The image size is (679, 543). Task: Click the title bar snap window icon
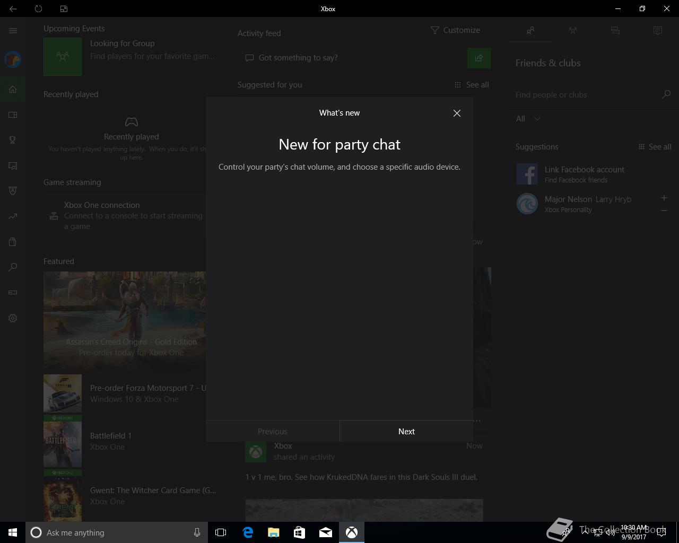(64, 8)
